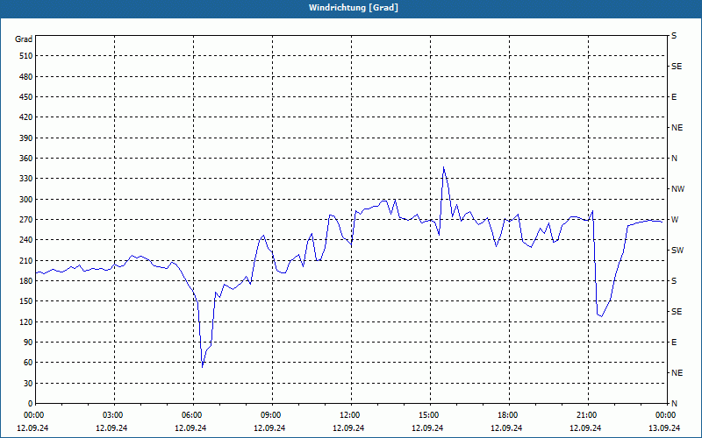Click the 120 y-axis value

click(x=25, y=321)
